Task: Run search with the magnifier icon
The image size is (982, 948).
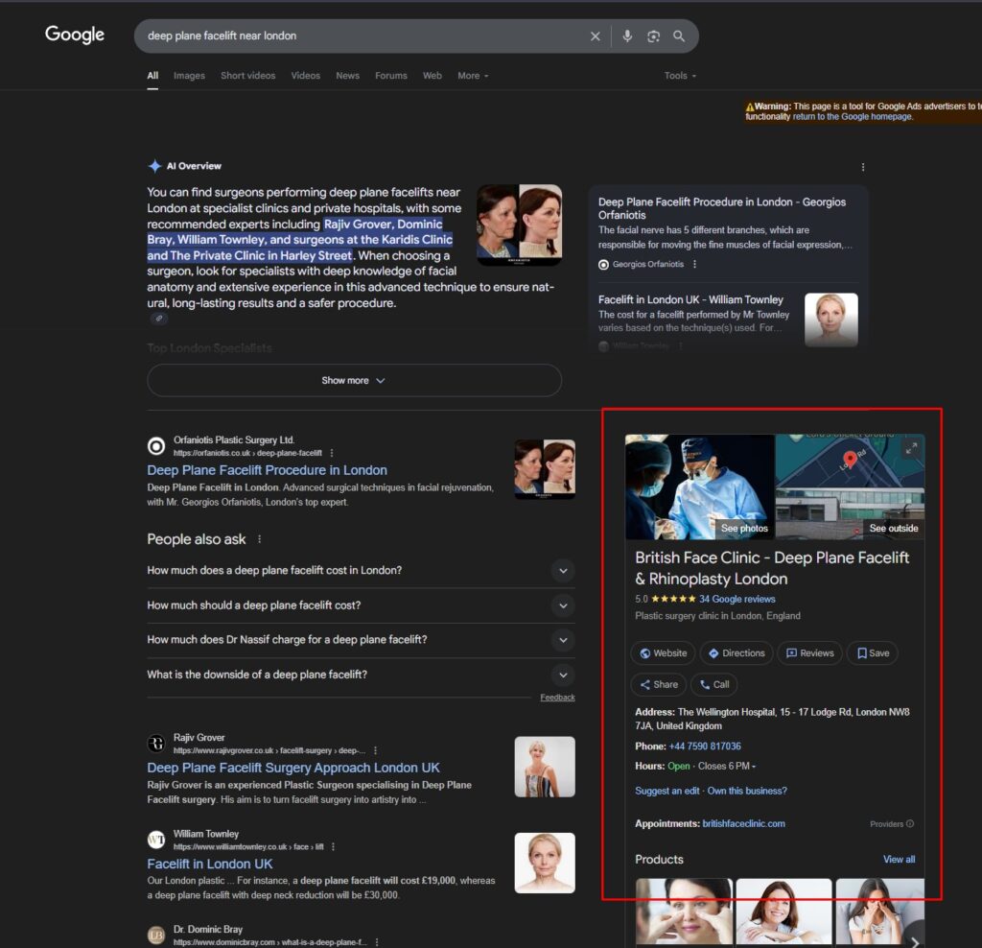Action: click(x=679, y=36)
